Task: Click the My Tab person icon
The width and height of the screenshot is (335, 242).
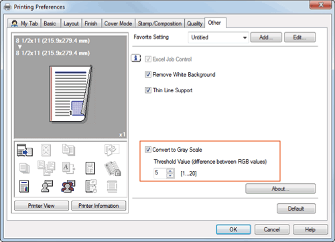Action: [x=15, y=23]
